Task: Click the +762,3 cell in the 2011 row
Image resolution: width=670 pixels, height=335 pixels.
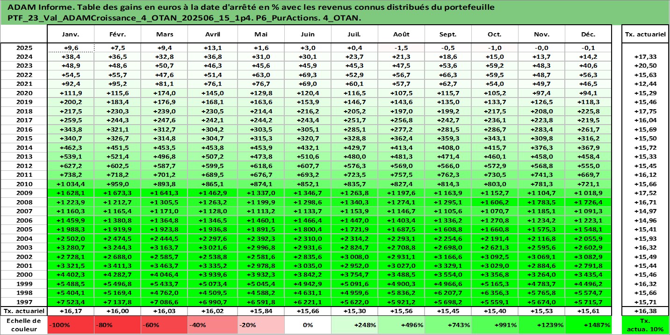Action: click(448, 175)
